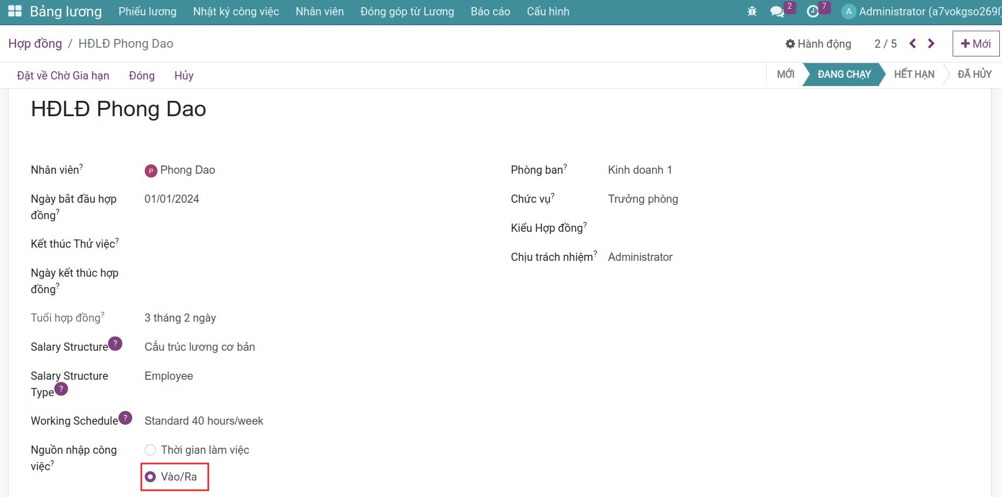Click the Salary Structure Type help icon

coord(61,389)
